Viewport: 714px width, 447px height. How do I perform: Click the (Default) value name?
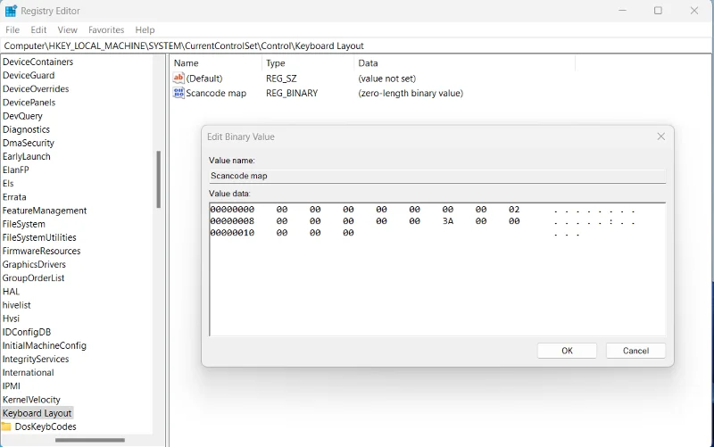pos(204,79)
